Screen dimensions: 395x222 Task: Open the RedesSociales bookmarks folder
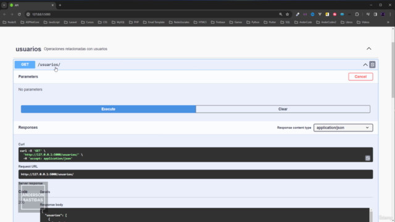point(179,22)
